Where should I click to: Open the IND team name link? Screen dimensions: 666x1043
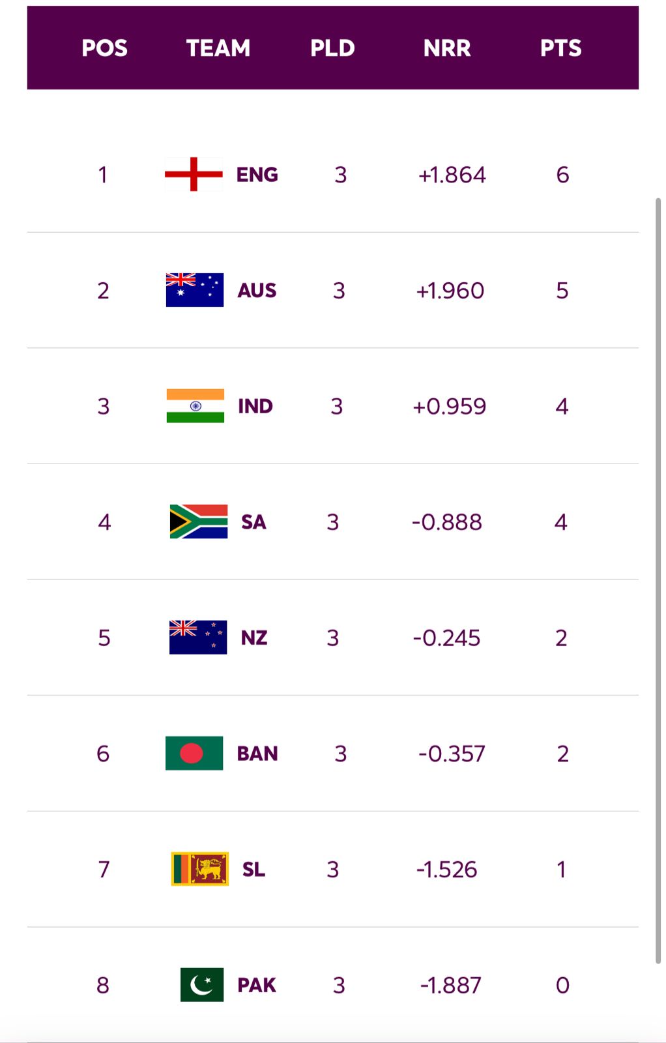click(255, 406)
